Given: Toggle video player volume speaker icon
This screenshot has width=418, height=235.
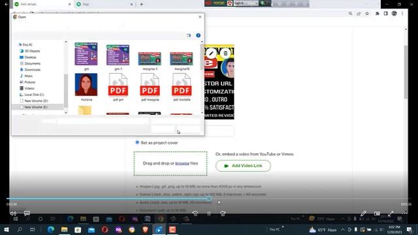Looking at the screenshot, I should [13, 213].
